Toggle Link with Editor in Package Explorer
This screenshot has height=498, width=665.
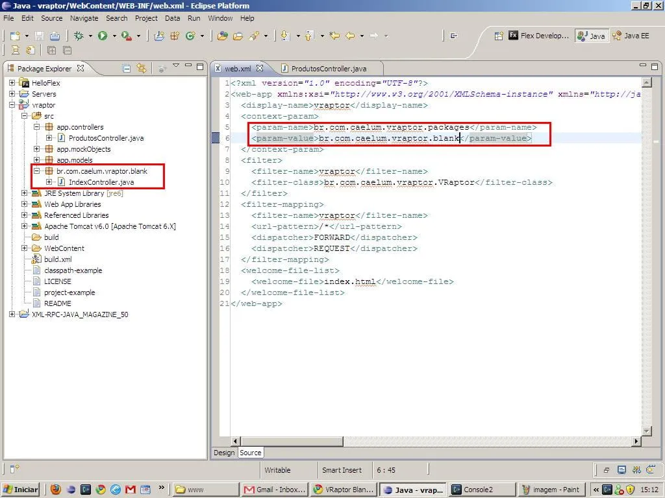click(141, 68)
